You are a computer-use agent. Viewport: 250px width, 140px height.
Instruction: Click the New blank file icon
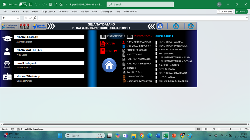(x=56, y=4)
